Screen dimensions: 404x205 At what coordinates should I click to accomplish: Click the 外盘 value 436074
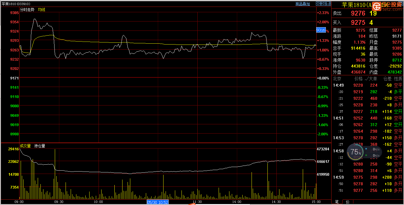pos(358,72)
